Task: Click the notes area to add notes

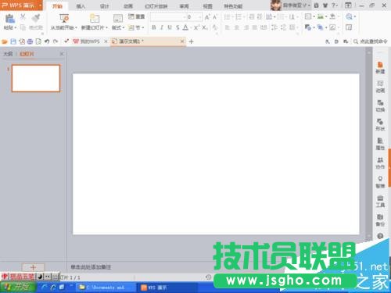Action: (x=91, y=267)
